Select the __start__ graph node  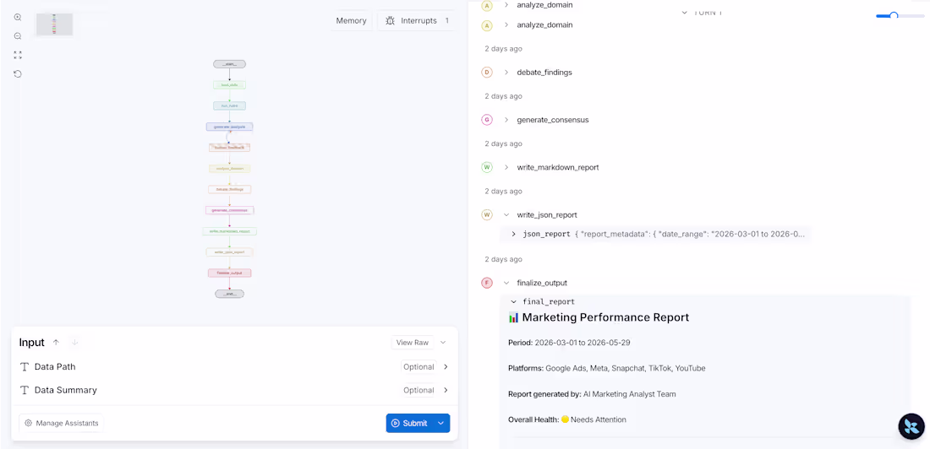pos(229,64)
